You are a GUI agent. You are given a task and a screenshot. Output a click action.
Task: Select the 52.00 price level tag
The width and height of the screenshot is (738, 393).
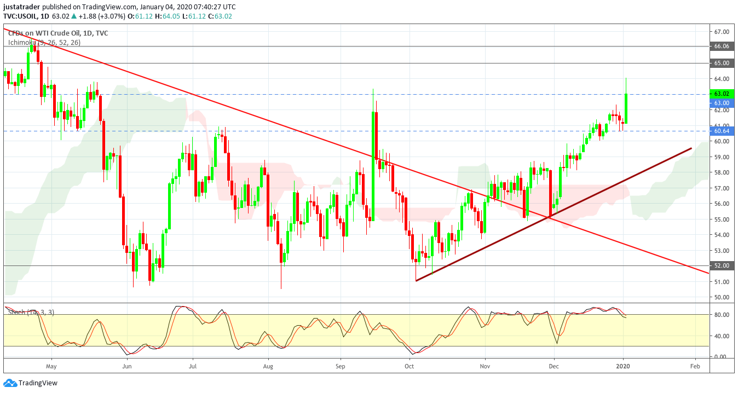[x=722, y=265]
